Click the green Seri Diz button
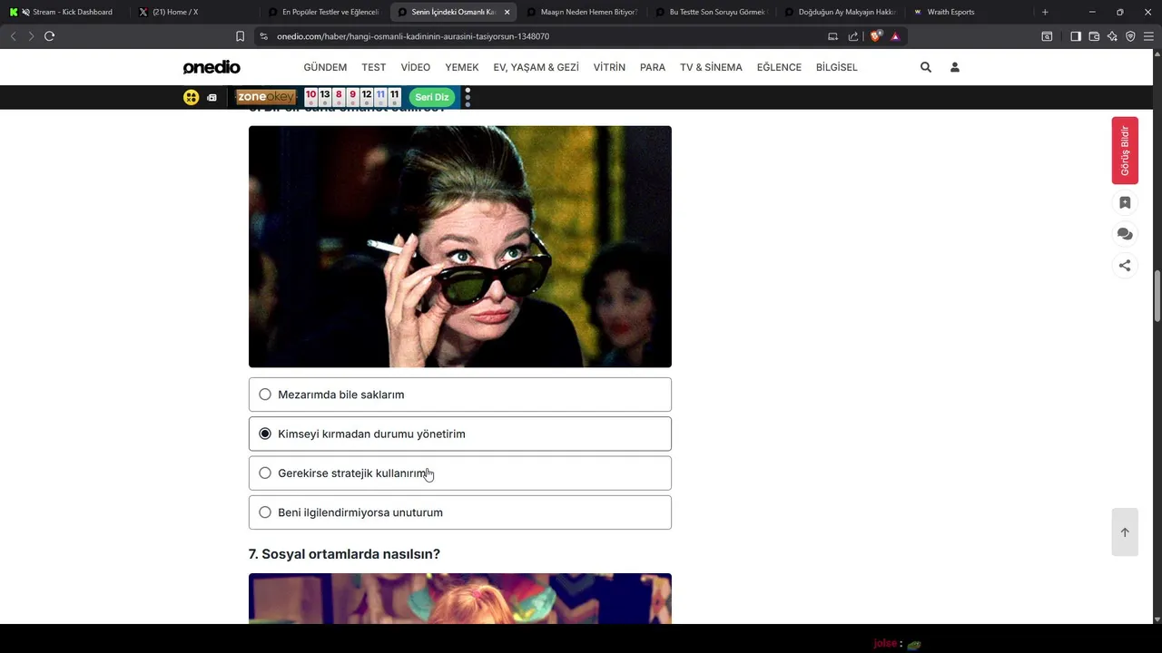 coord(432,97)
